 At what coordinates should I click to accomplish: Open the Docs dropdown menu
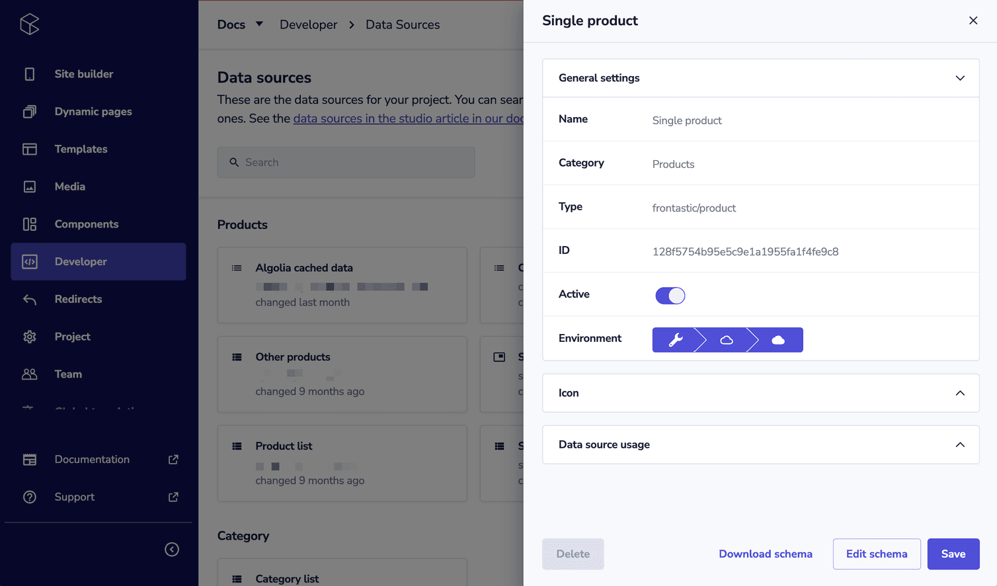pos(240,24)
